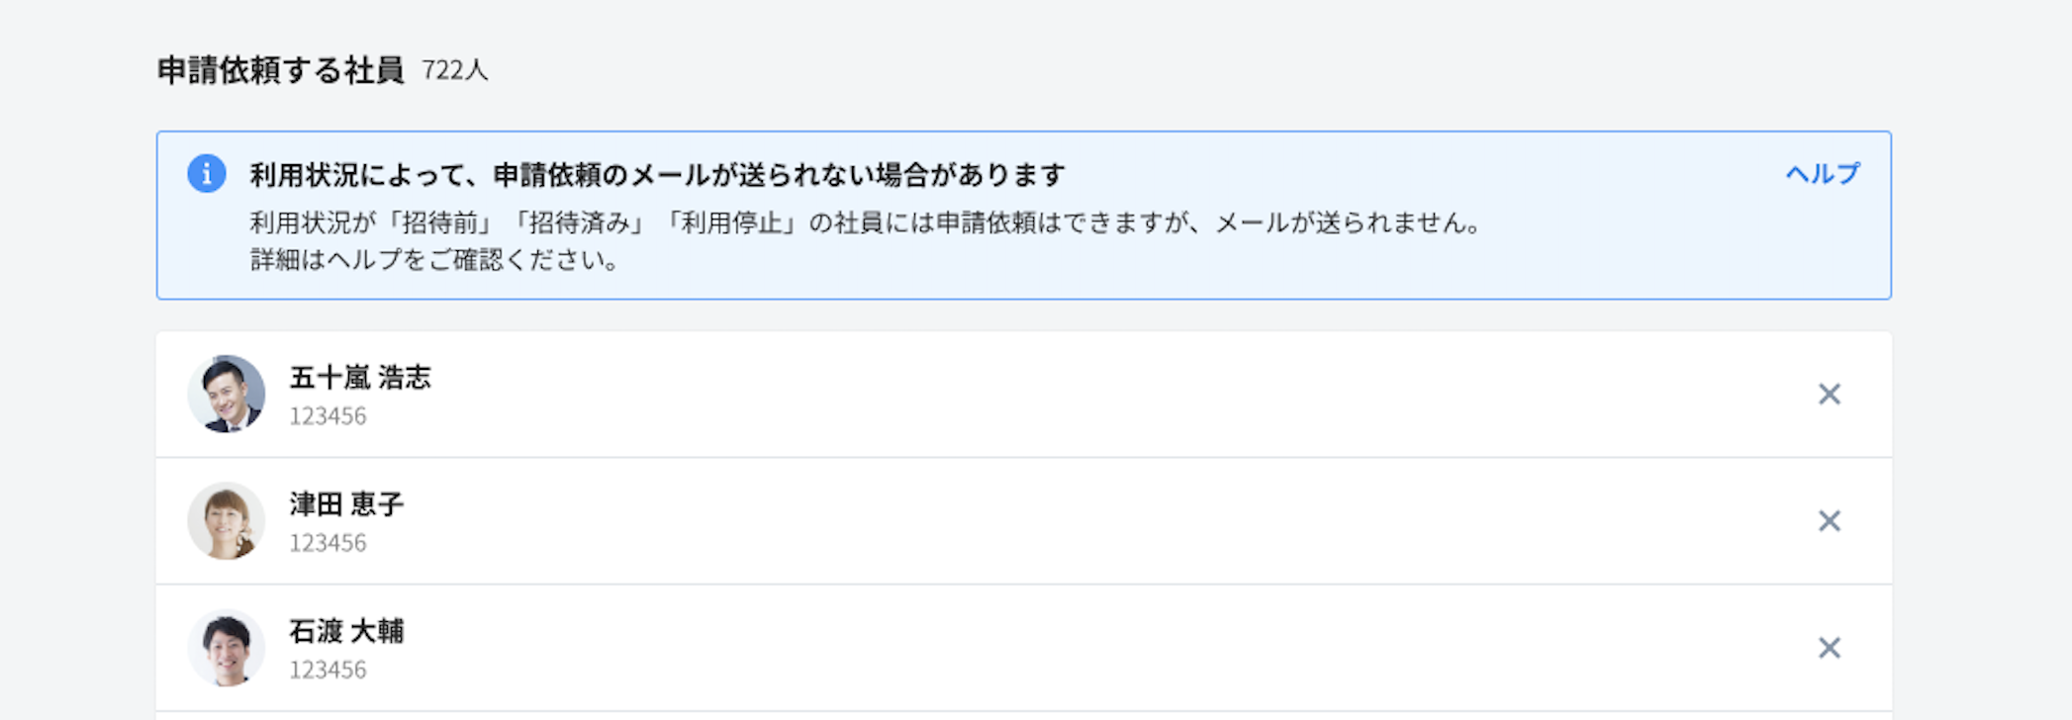Click the name 五十嵐 浩志
This screenshot has width=2072, height=720.
click(360, 377)
